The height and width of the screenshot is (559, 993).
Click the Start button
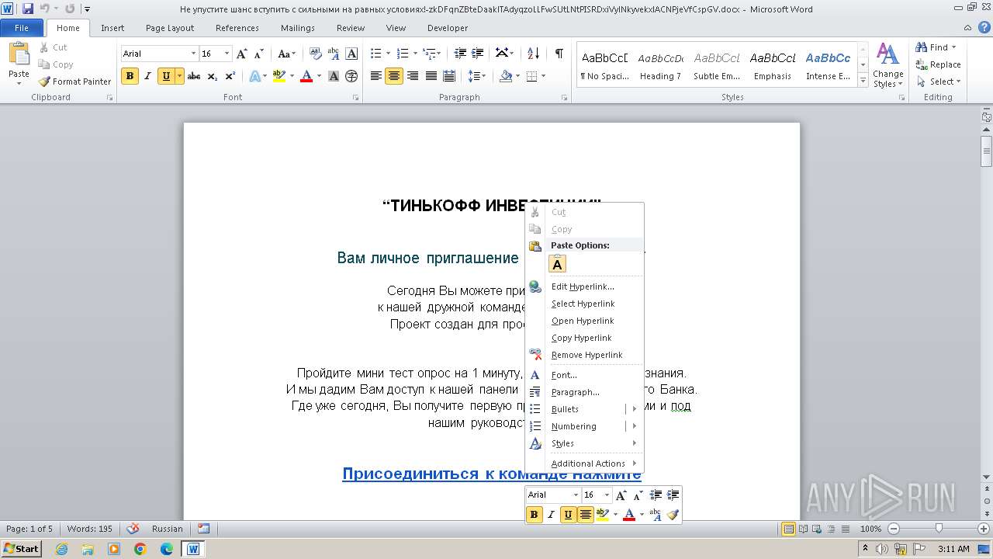pyautogui.click(x=21, y=549)
